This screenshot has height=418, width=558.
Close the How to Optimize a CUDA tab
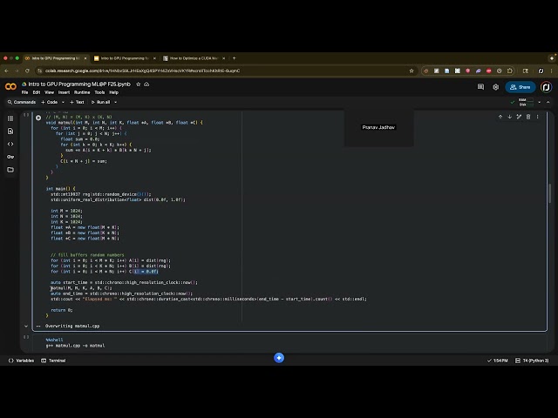[x=223, y=58]
